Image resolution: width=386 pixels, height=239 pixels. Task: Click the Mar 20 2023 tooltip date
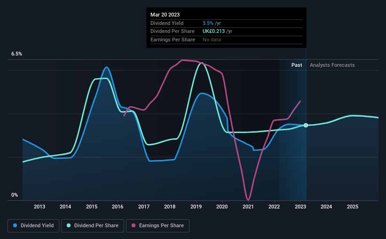click(165, 15)
